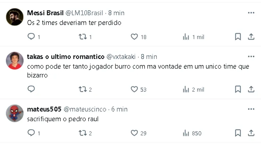Viewport: 261px width, 147px height.
Task: Retweet the Messi Brasil post
Action: (x=83, y=37)
